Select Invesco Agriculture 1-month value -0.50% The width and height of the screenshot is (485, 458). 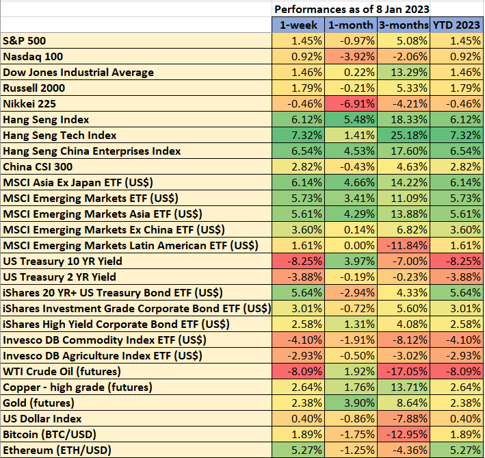pyautogui.click(x=351, y=356)
